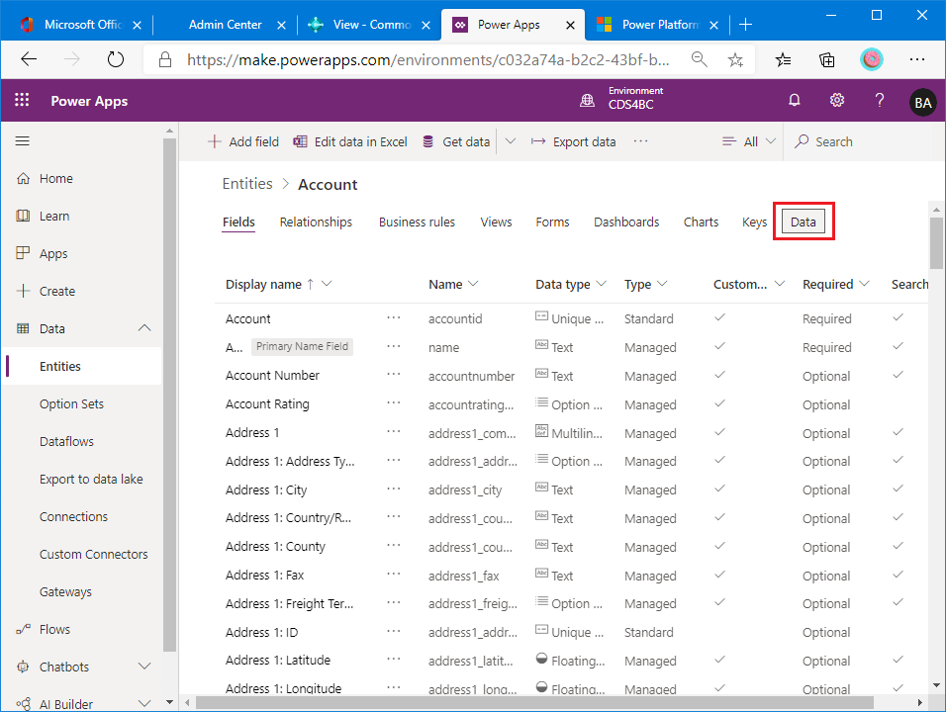This screenshot has height=712, width=946.
Task: Open the app launcher waffle icon
Action: click(x=23, y=100)
